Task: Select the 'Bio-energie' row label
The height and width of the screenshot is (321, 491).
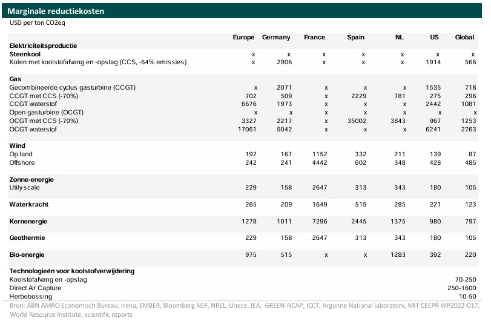Action: pos(27,254)
